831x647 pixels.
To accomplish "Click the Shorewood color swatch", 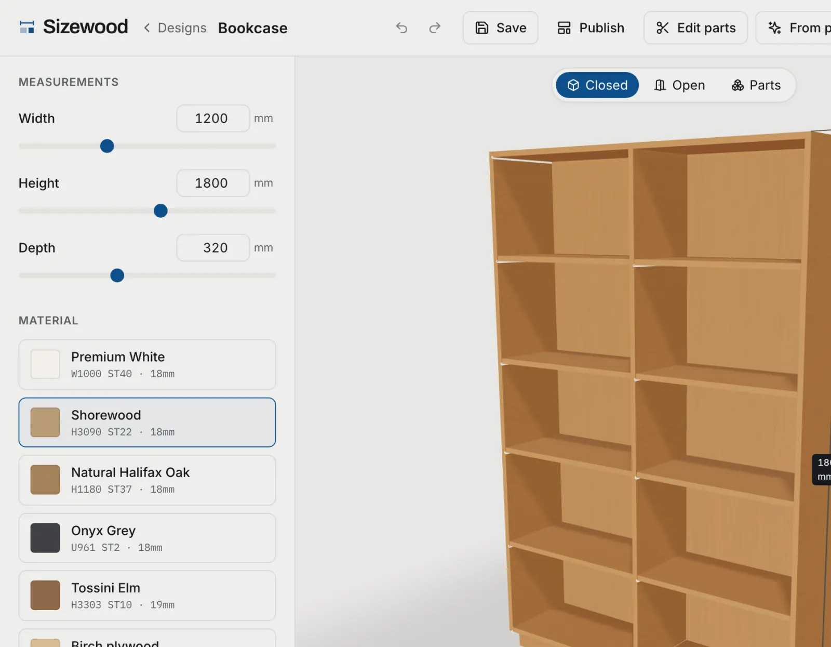I will (45, 422).
